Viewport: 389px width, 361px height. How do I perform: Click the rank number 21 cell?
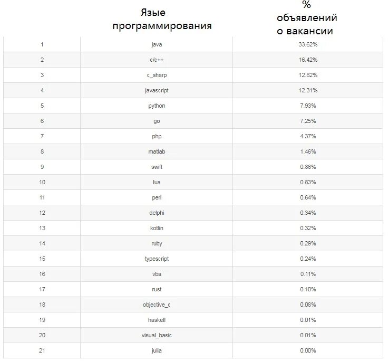pos(42,350)
